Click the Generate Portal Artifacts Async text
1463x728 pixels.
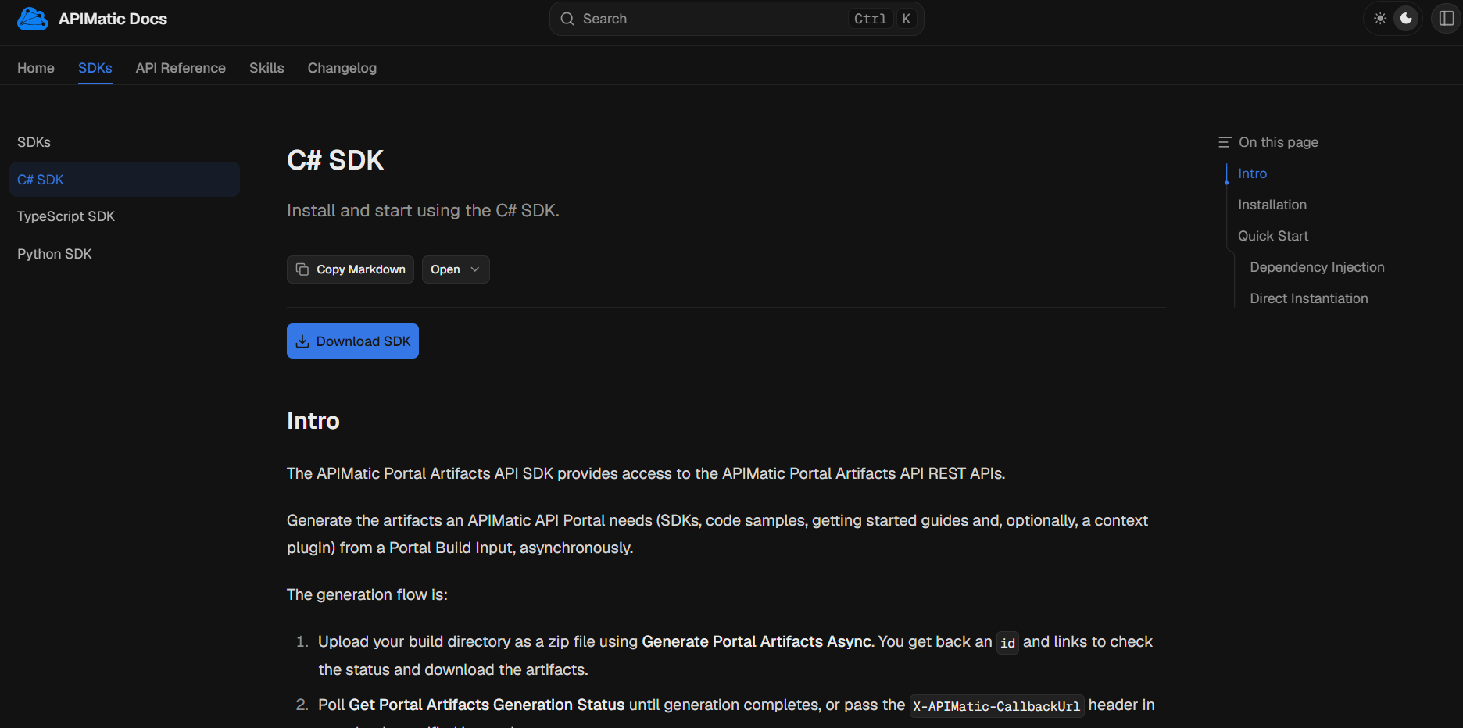click(x=757, y=641)
